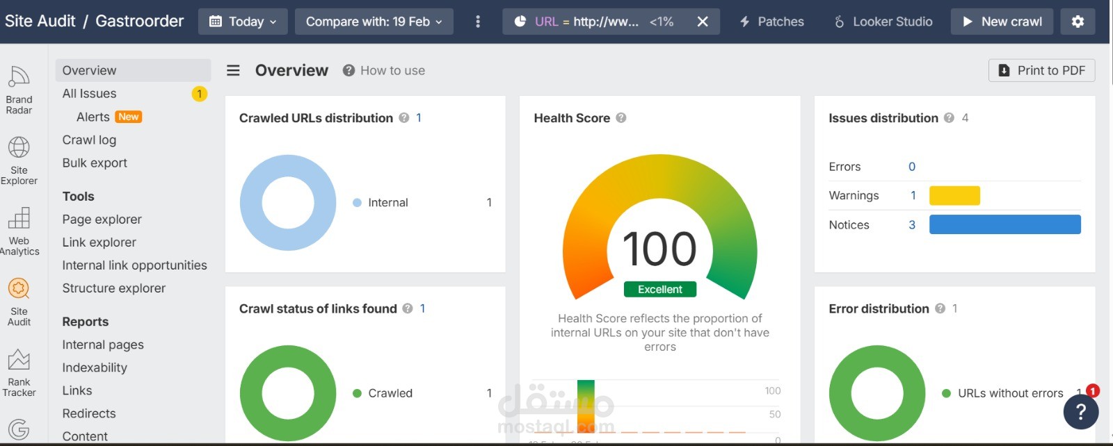The height and width of the screenshot is (446, 1113).
Task: Toggle the hamburger menu beside Overview
Action: pyautogui.click(x=234, y=70)
